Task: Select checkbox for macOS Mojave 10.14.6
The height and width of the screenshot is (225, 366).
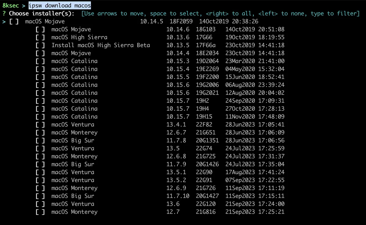Action: tap(41, 29)
